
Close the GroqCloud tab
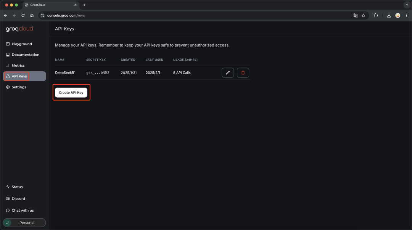point(76,5)
